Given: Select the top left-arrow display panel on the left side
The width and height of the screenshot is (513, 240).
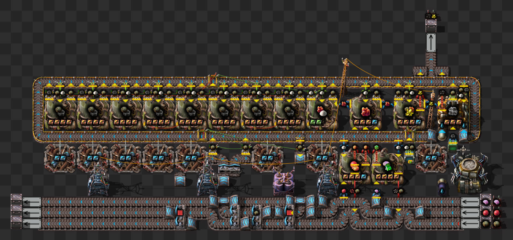Looking at the screenshot, I should 32,202.
